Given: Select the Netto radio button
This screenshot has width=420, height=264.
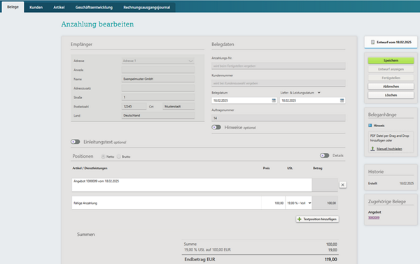Looking at the screenshot, I should coord(103,156).
